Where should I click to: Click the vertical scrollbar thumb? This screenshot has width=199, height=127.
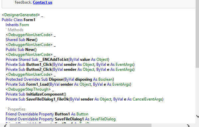point(197,34)
